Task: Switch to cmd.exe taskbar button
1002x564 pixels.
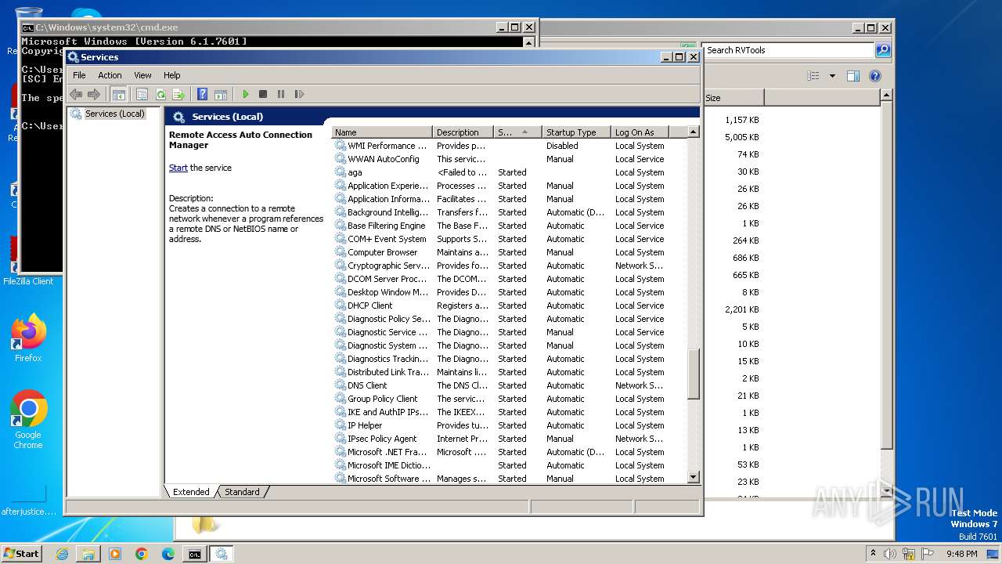Action: [194, 554]
